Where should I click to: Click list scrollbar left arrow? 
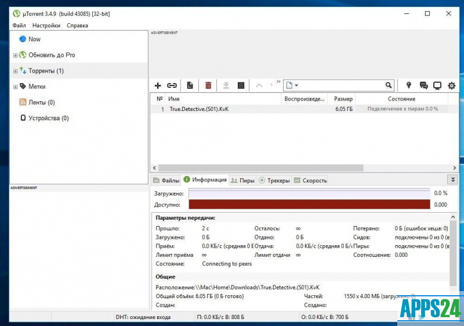click(x=154, y=168)
